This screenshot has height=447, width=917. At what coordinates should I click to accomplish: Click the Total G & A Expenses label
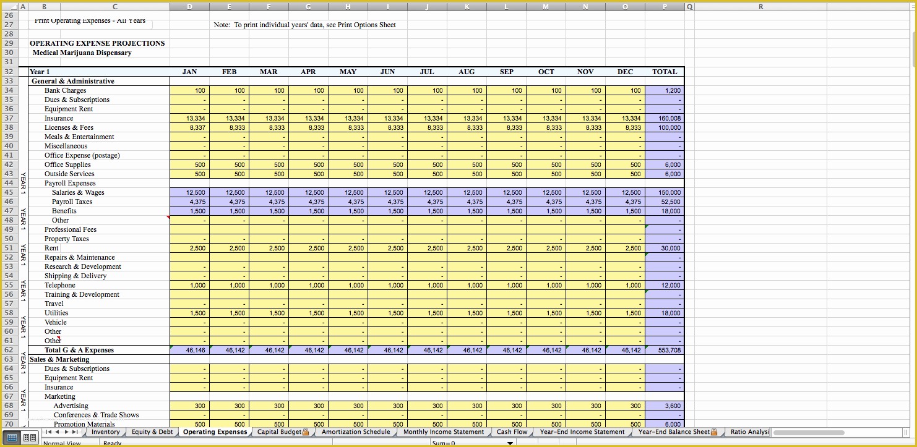coord(79,350)
